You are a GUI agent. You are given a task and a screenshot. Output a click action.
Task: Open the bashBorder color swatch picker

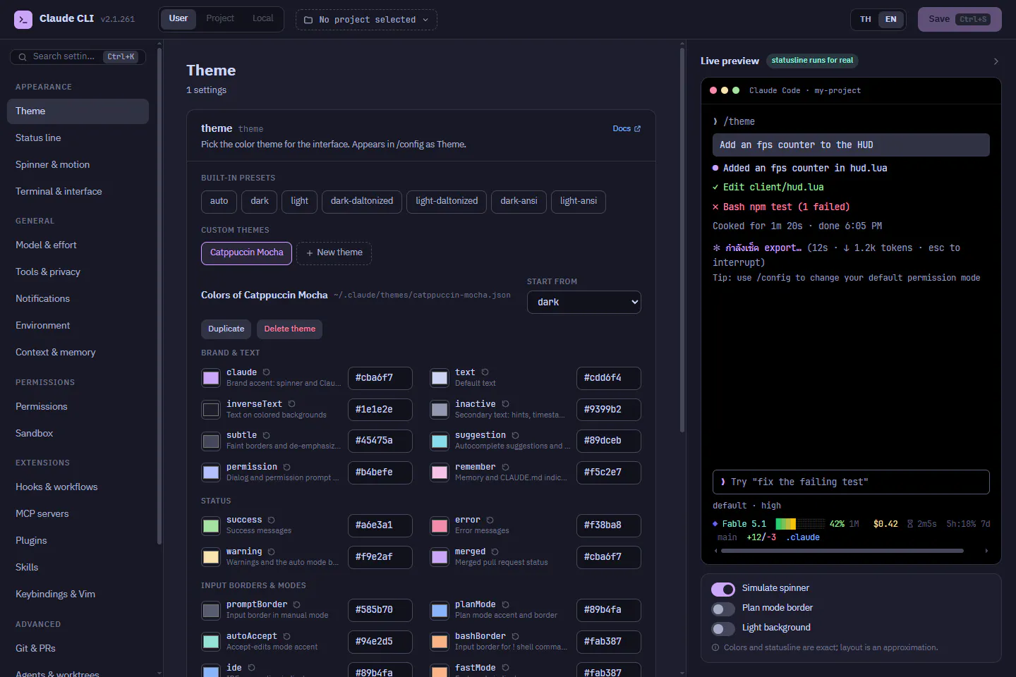click(x=440, y=642)
